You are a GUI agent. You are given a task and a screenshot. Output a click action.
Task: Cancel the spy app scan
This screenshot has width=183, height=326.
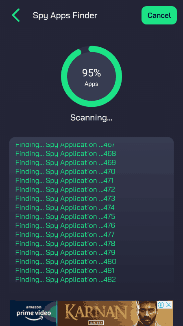click(x=159, y=15)
